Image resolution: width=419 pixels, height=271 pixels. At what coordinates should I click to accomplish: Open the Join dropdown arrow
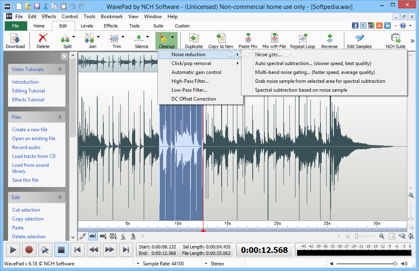(x=98, y=37)
